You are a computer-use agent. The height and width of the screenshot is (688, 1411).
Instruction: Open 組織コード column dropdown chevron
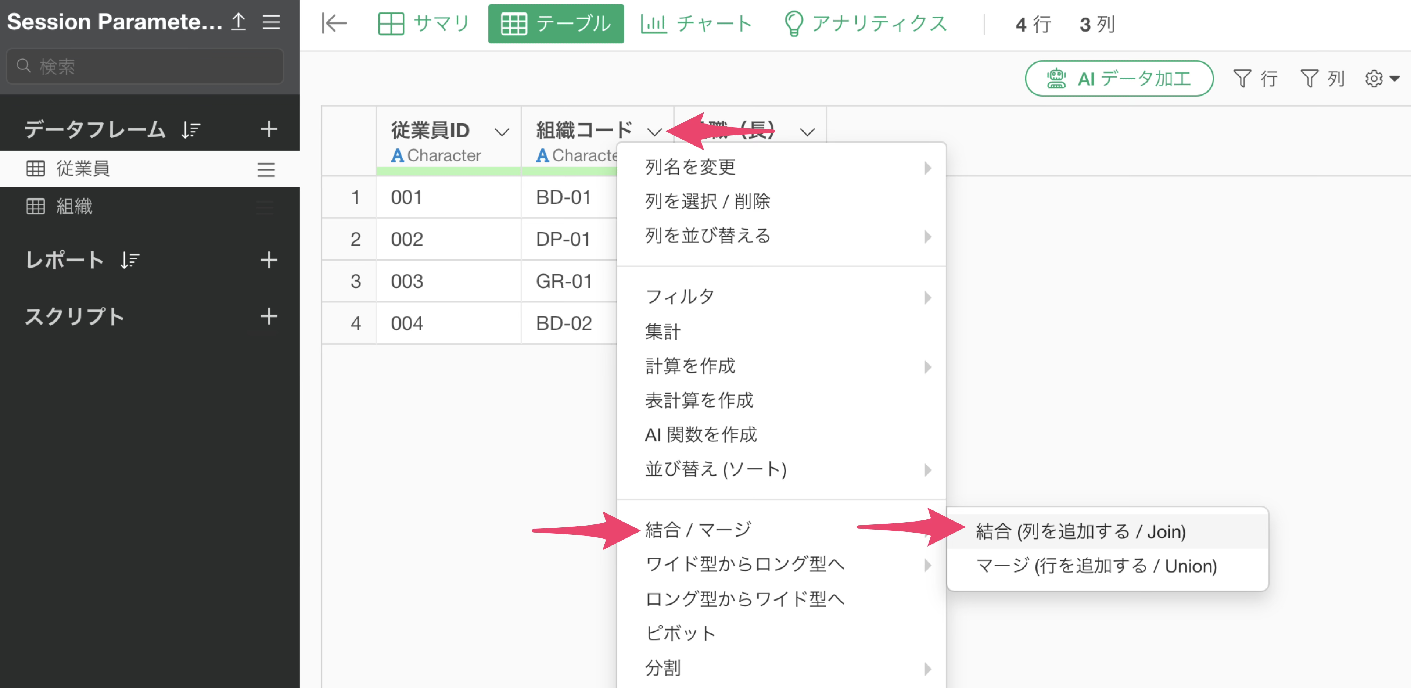(654, 132)
